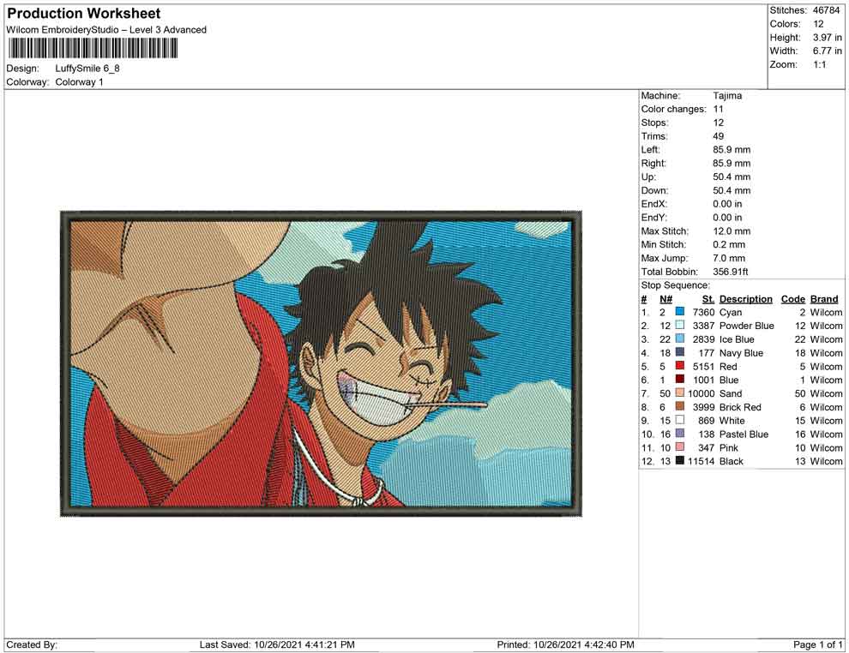The width and height of the screenshot is (849, 653).
Task: Click the Production Worksheet title
Action: tap(83, 13)
